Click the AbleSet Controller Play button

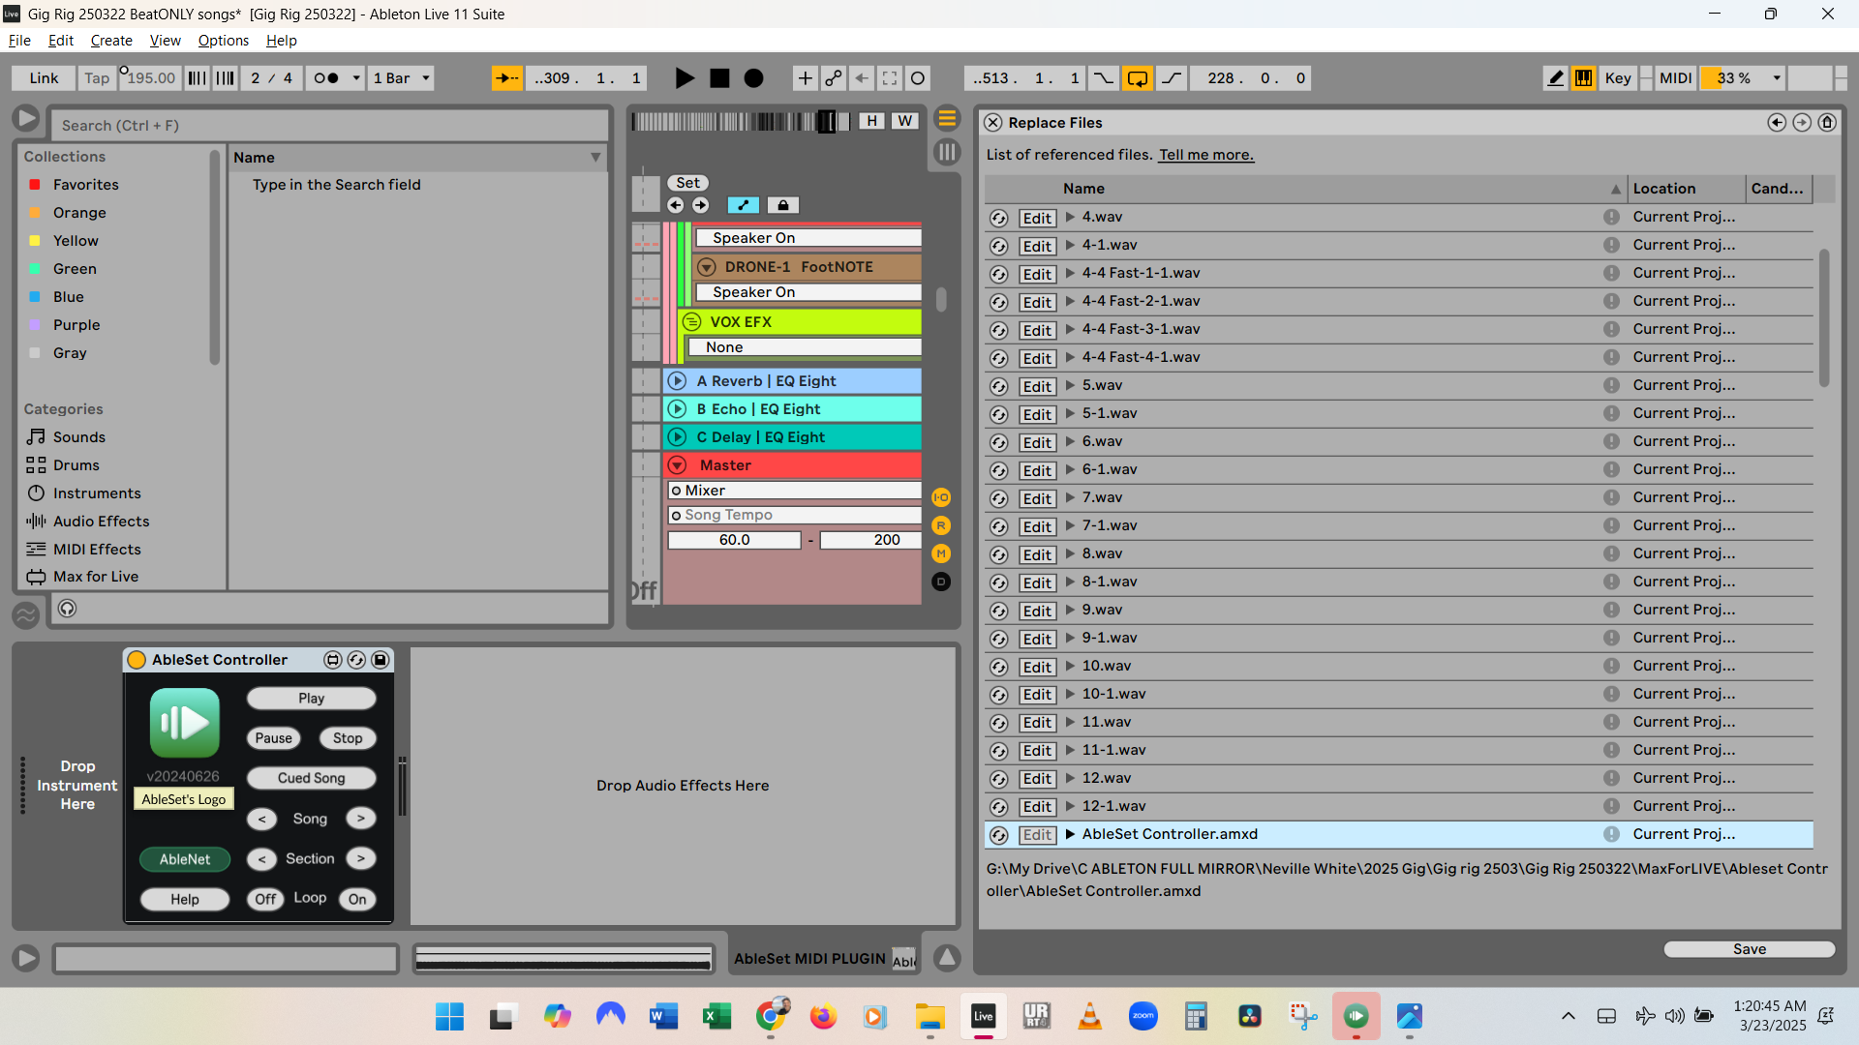[x=311, y=699]
